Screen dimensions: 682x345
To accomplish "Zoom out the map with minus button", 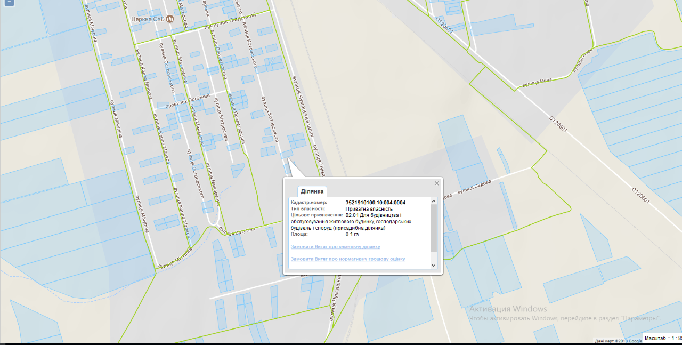I will [9, 2].
